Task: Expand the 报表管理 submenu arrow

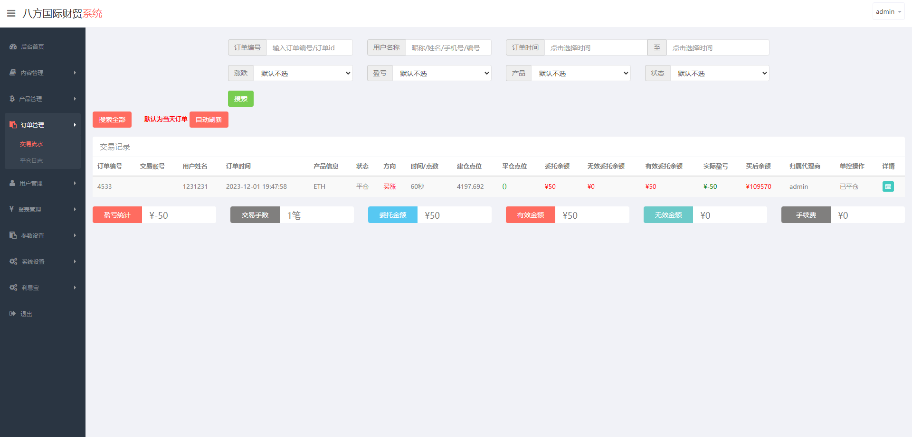Action: click(75, 209)
